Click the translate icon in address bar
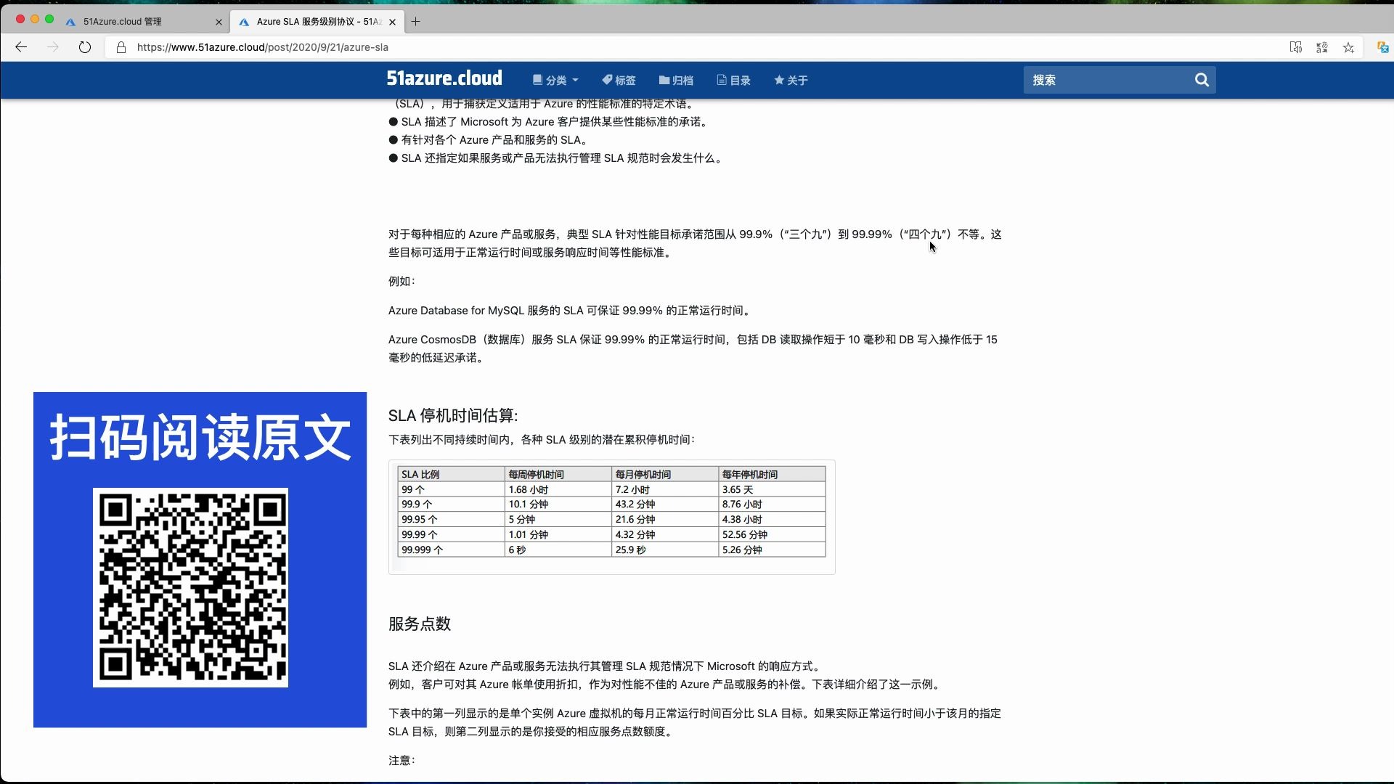Screen dimensions: 1394x784 (x=1321, y=47)
